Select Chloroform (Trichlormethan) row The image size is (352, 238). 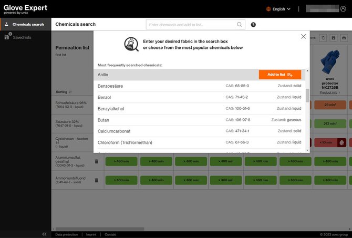tap(199, 142)
